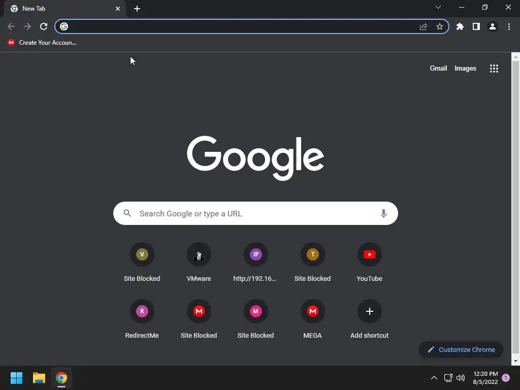
Task: Open Create Your Account bookmark
Action: (x=42, y=43)
